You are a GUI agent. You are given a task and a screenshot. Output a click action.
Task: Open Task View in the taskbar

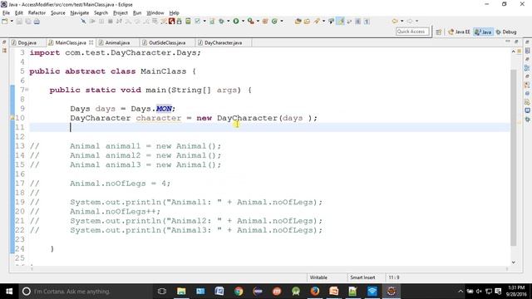pyautogui.click(x=162, y=292)
